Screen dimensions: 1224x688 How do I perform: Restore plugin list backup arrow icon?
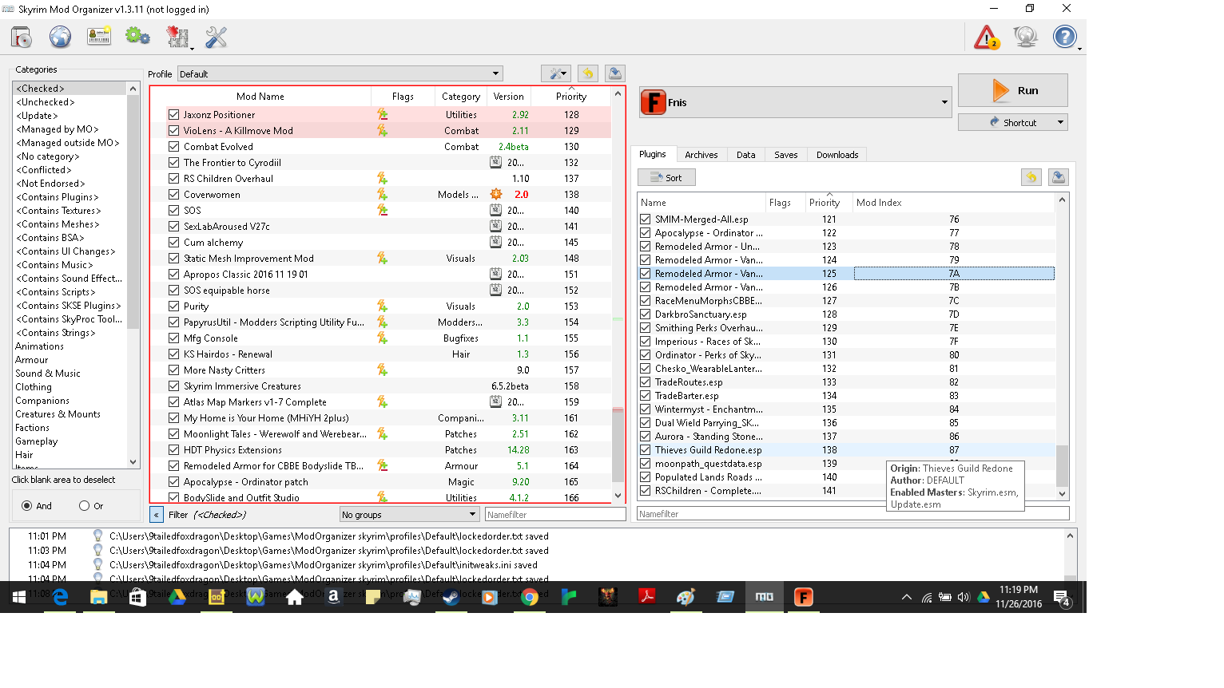click(x=1031, y=177)
